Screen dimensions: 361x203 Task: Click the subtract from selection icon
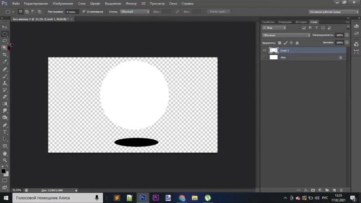[33, 11]
